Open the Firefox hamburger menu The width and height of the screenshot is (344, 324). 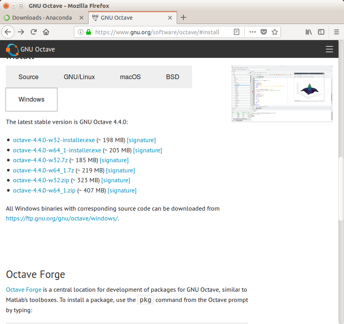336,32
